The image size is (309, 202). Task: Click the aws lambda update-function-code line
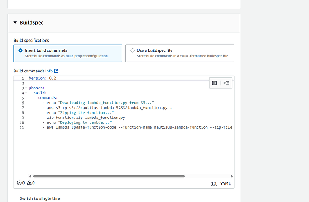tap(134, 127)
